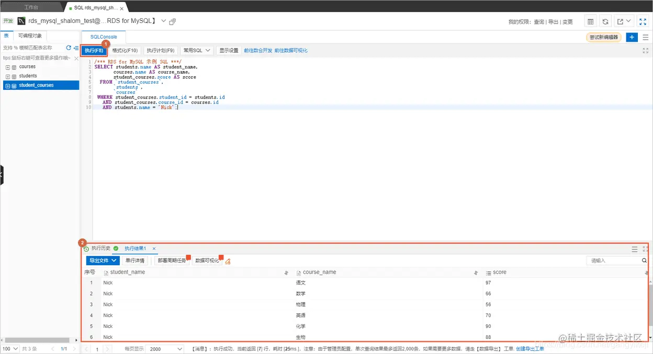Switch to the 可编程对象 tab
The image size is (653, 354).
(x=30, y=36)
